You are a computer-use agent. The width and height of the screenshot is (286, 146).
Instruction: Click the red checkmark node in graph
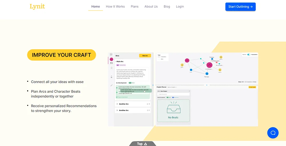click(217, 62)
